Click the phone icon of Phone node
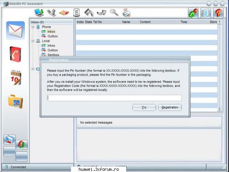Image resolution: width=229 pixels, height=172 pixels. tap(38, 27)
